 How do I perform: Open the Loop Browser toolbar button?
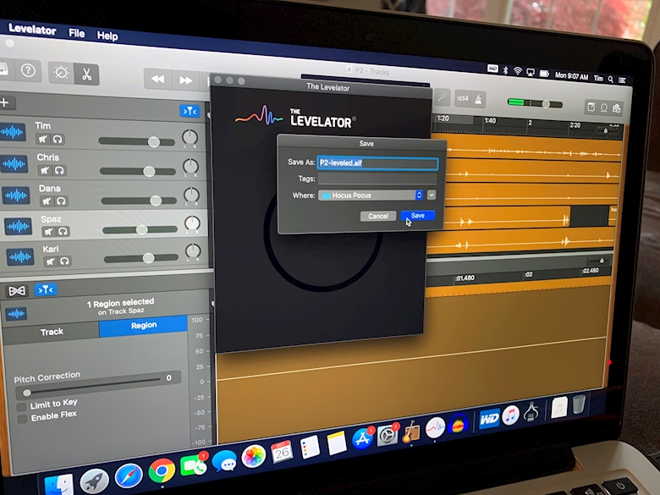604,108
